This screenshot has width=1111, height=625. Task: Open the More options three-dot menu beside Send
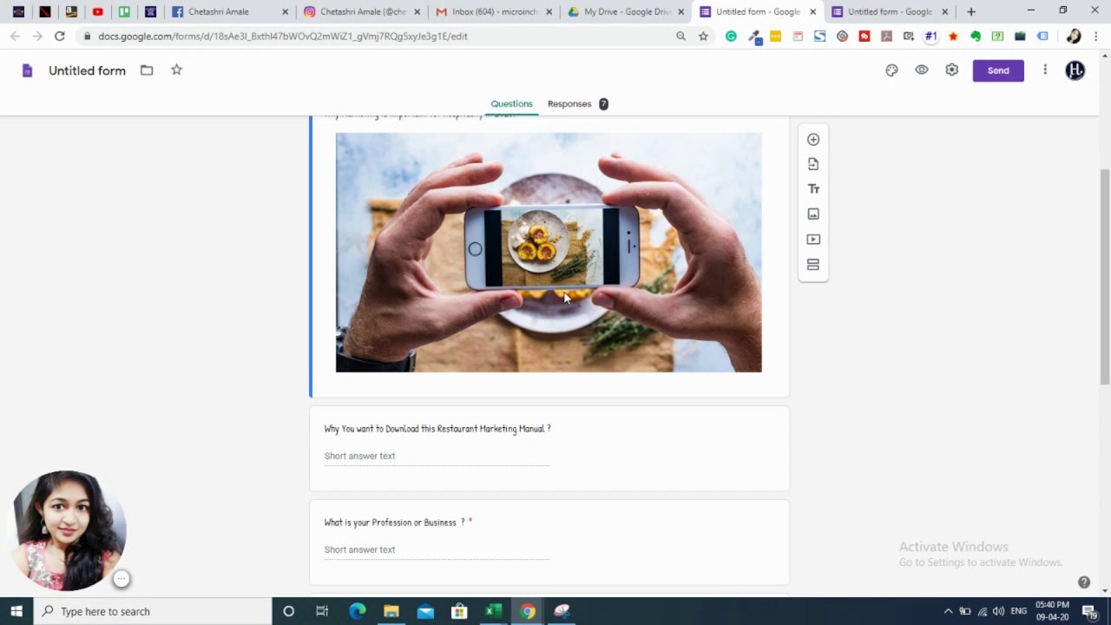pos(1045,70)
